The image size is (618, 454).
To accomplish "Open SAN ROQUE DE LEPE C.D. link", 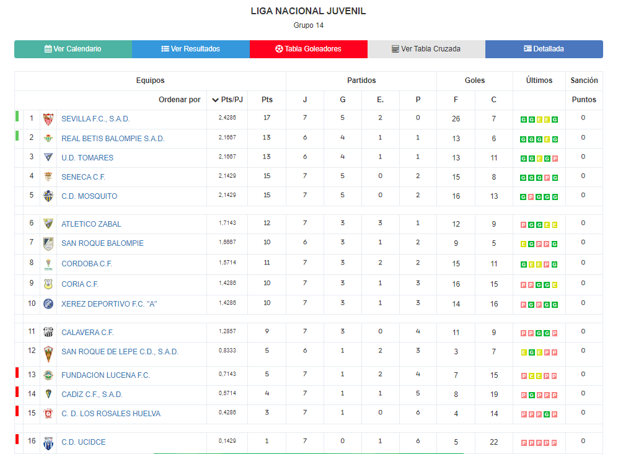I will point(120,352).
